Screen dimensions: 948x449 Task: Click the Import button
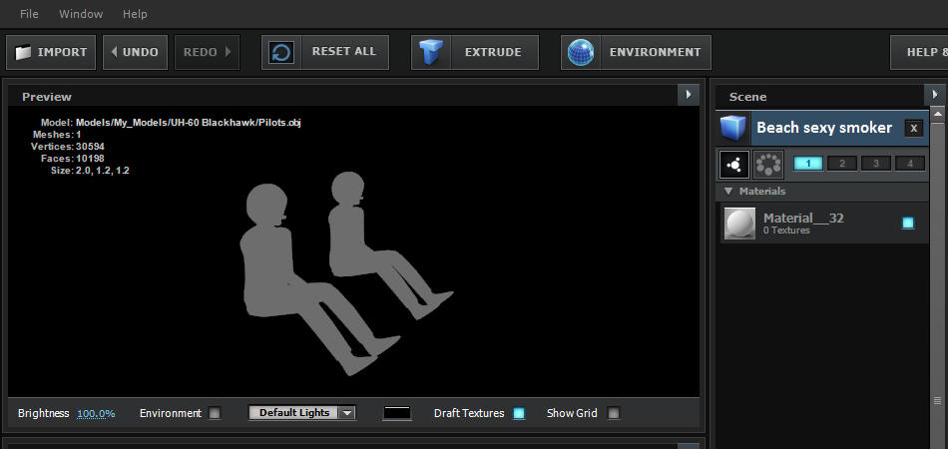point(51,52)
